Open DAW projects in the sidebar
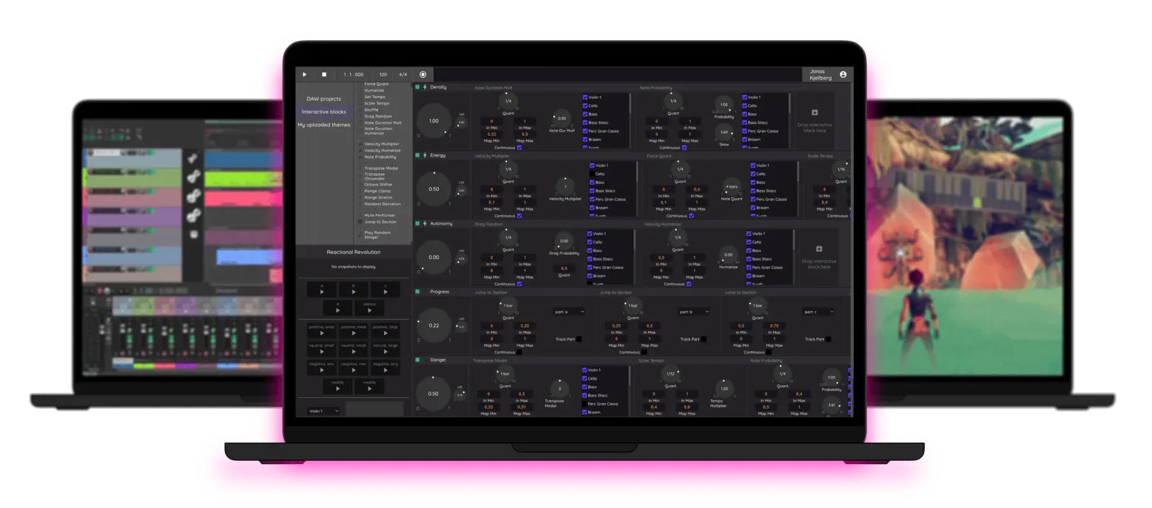Screen dimensions: 1152x508 (324, 99)
